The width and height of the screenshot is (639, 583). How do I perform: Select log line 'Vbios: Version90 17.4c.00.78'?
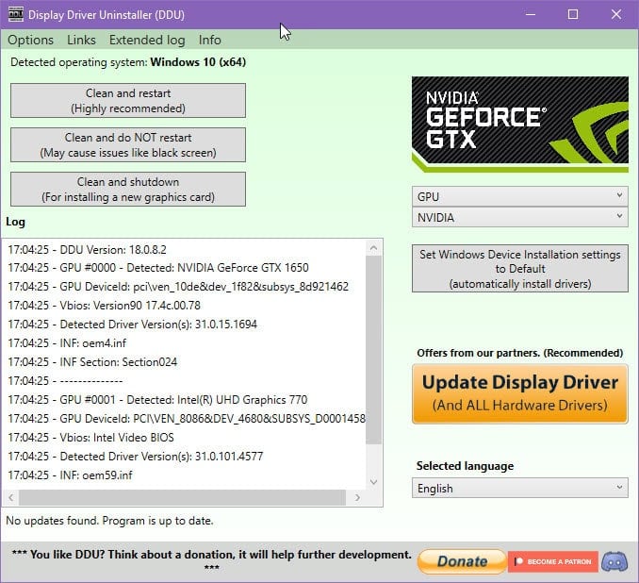coord(105,305)
